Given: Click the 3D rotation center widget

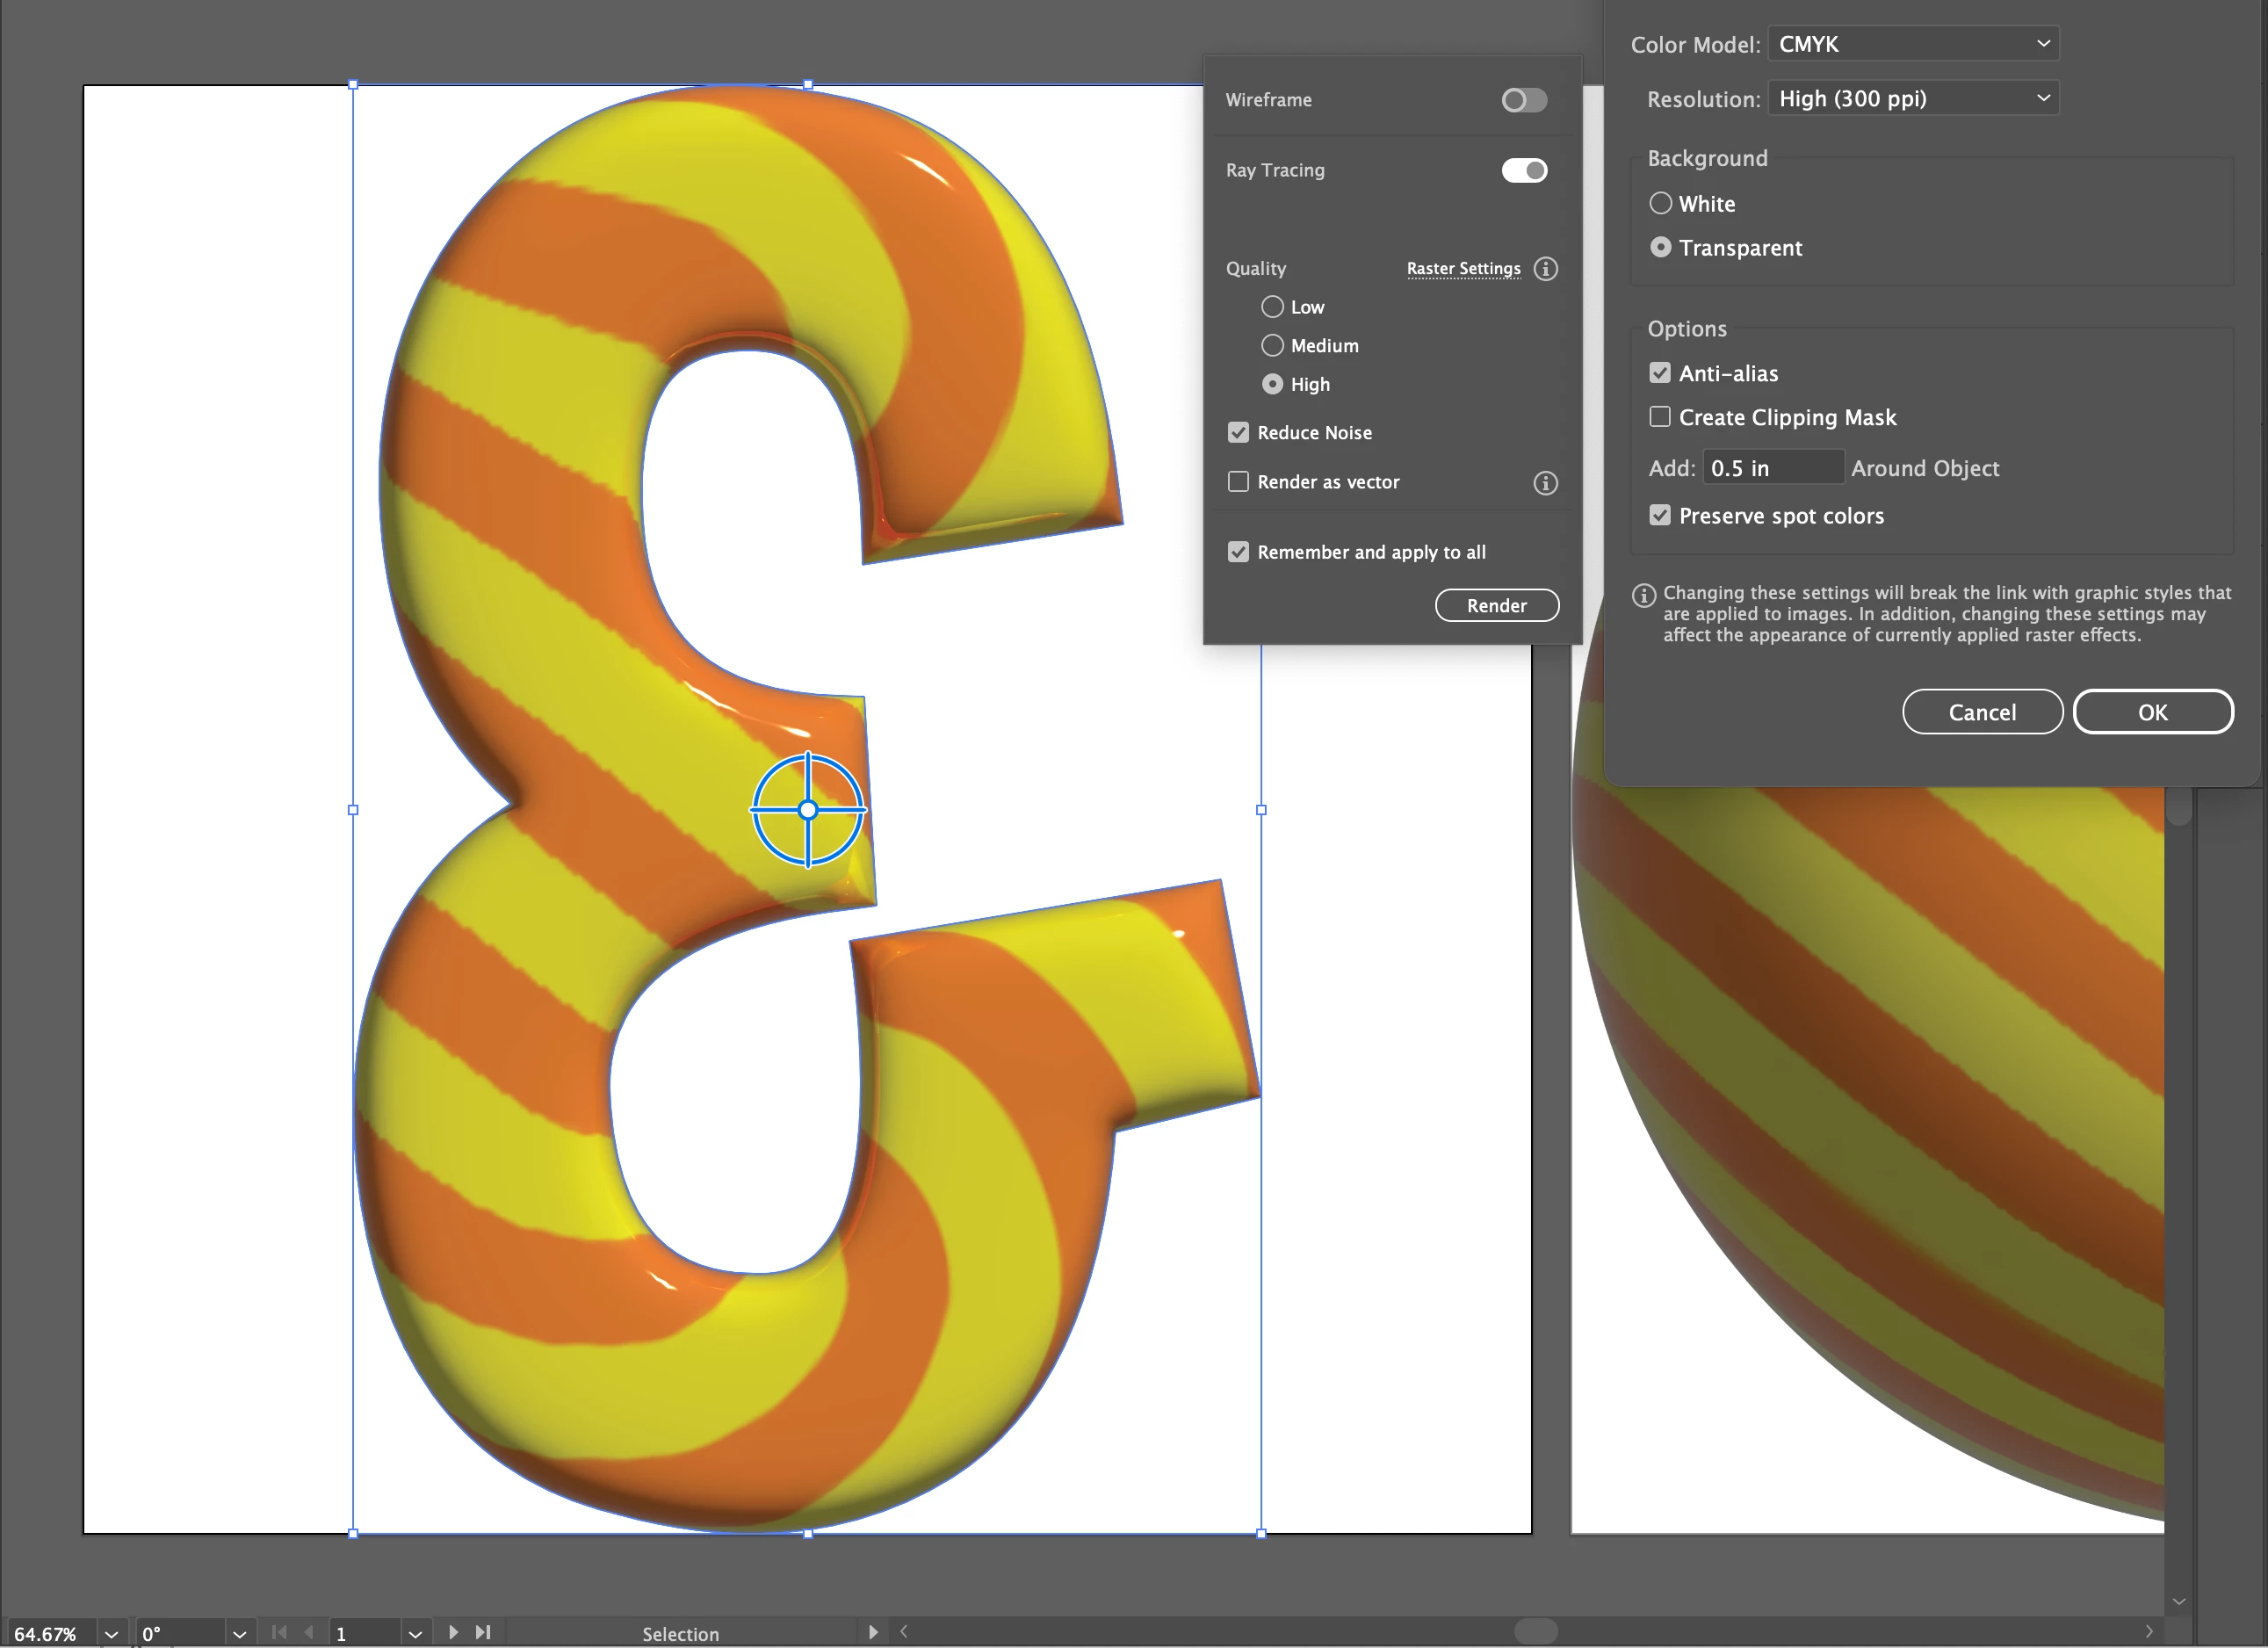Looking at the screenshot, I should point(808,810).
